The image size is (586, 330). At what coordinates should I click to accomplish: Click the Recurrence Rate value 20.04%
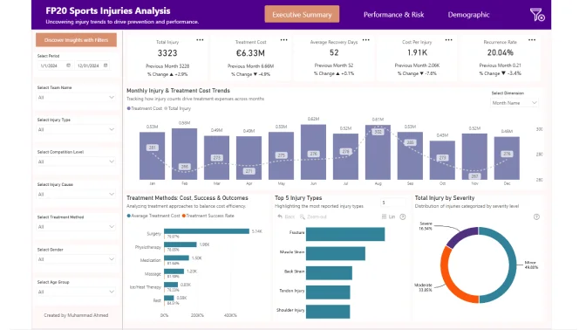(500, 52)
